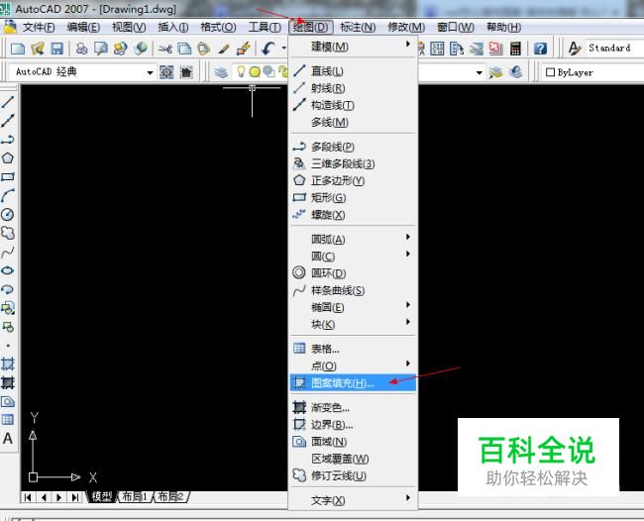Select the Construction Line tool in left toolbar
The image size is (644, 521).
(8, 120)
